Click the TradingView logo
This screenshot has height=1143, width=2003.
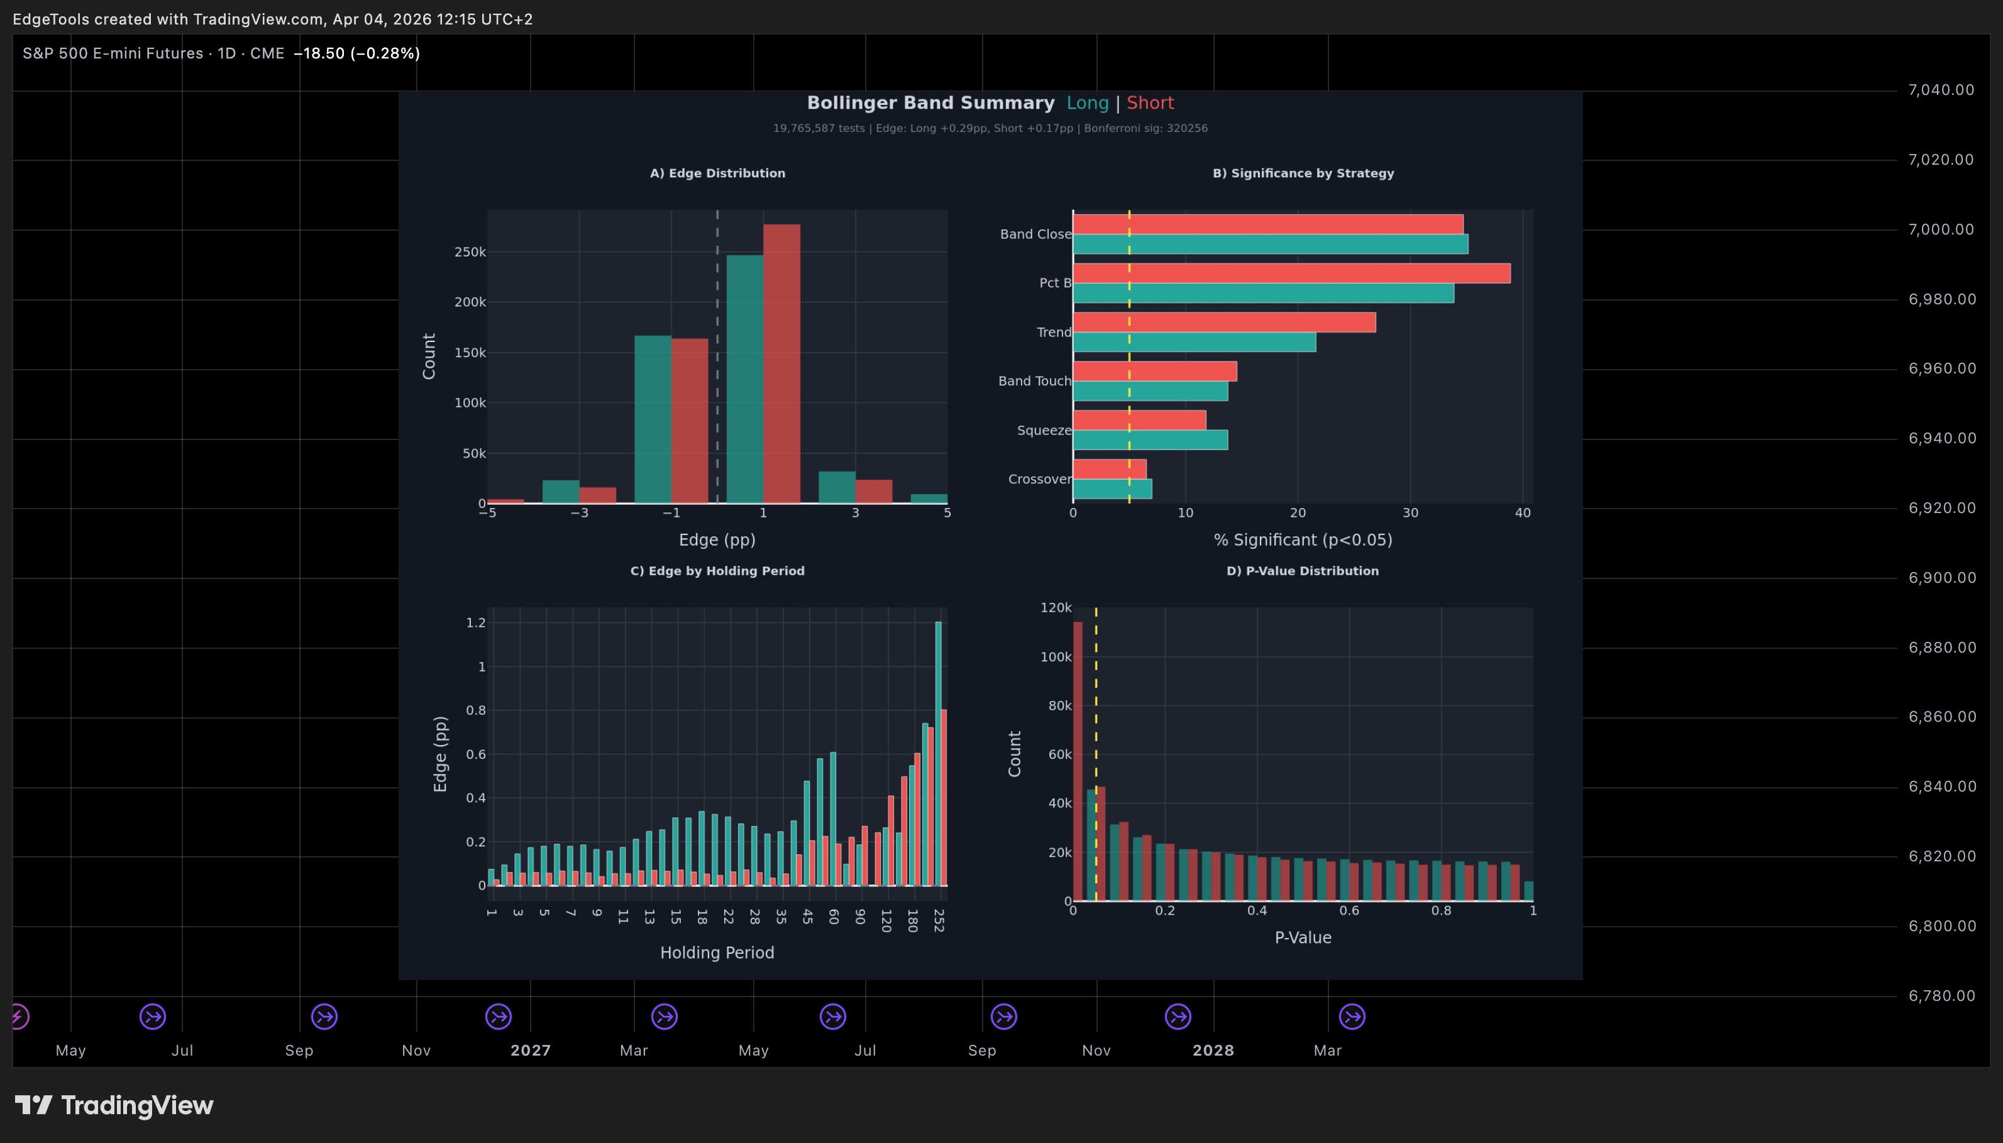pyautogui.click(x=114, y=1105)
